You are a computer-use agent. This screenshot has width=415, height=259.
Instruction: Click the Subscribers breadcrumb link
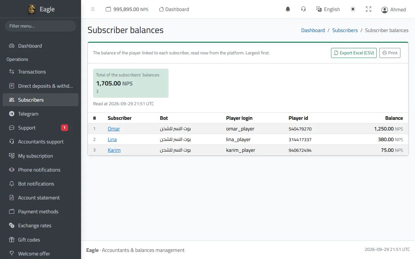point(345,30)
